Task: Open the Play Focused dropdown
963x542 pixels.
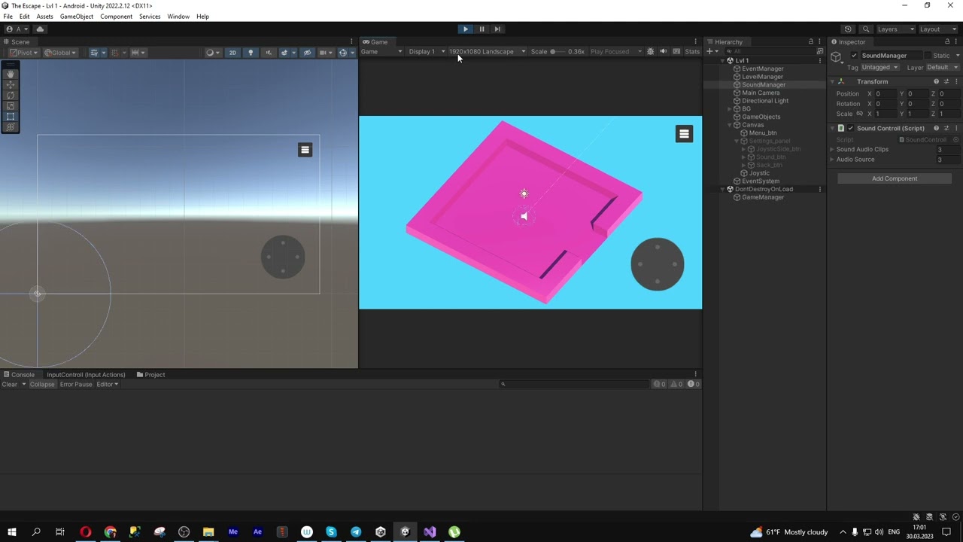Action: pos(615,52)
